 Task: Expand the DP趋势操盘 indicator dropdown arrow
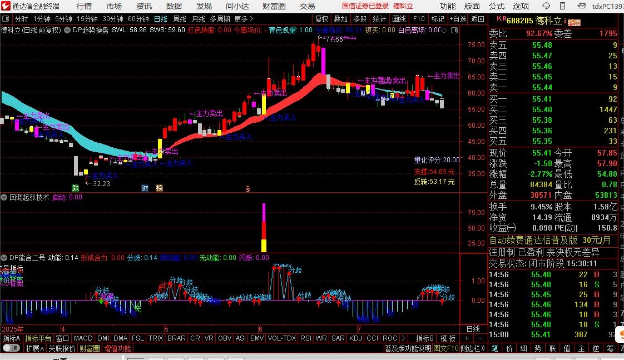(x=67, y=30)
